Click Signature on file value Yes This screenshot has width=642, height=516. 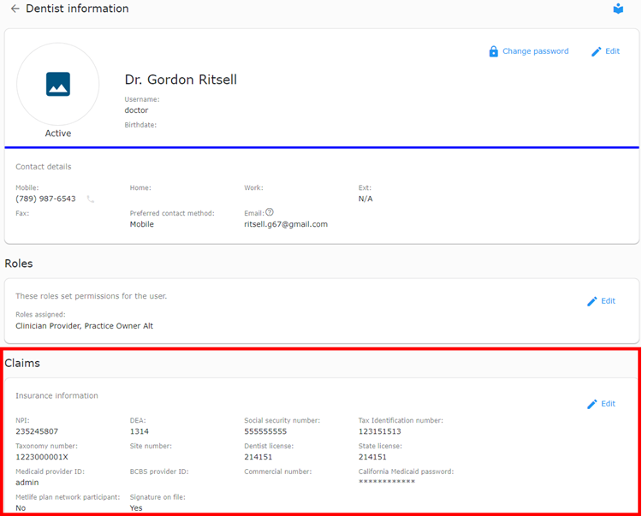point(136,507)
